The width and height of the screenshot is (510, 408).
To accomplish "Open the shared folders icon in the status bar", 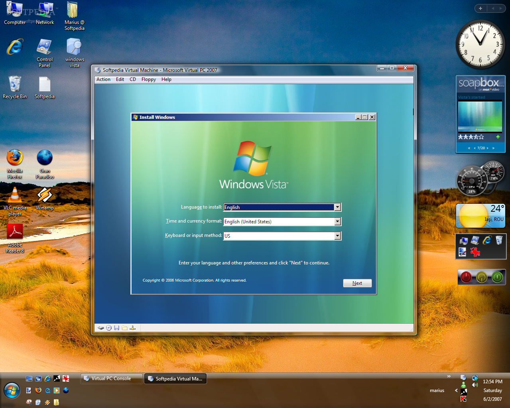I will [124, 328].
